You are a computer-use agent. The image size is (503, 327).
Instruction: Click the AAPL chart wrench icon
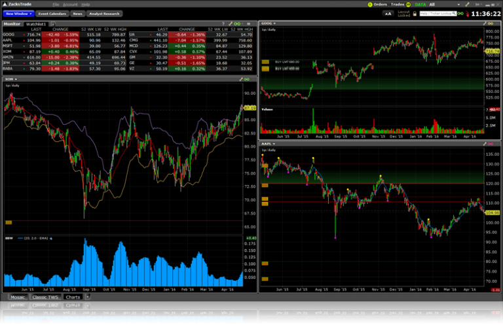coord(485,144)
